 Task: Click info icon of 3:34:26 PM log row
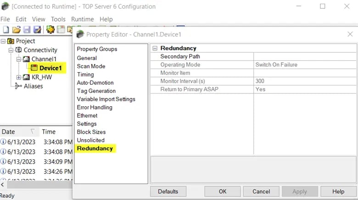pos(3,171)
